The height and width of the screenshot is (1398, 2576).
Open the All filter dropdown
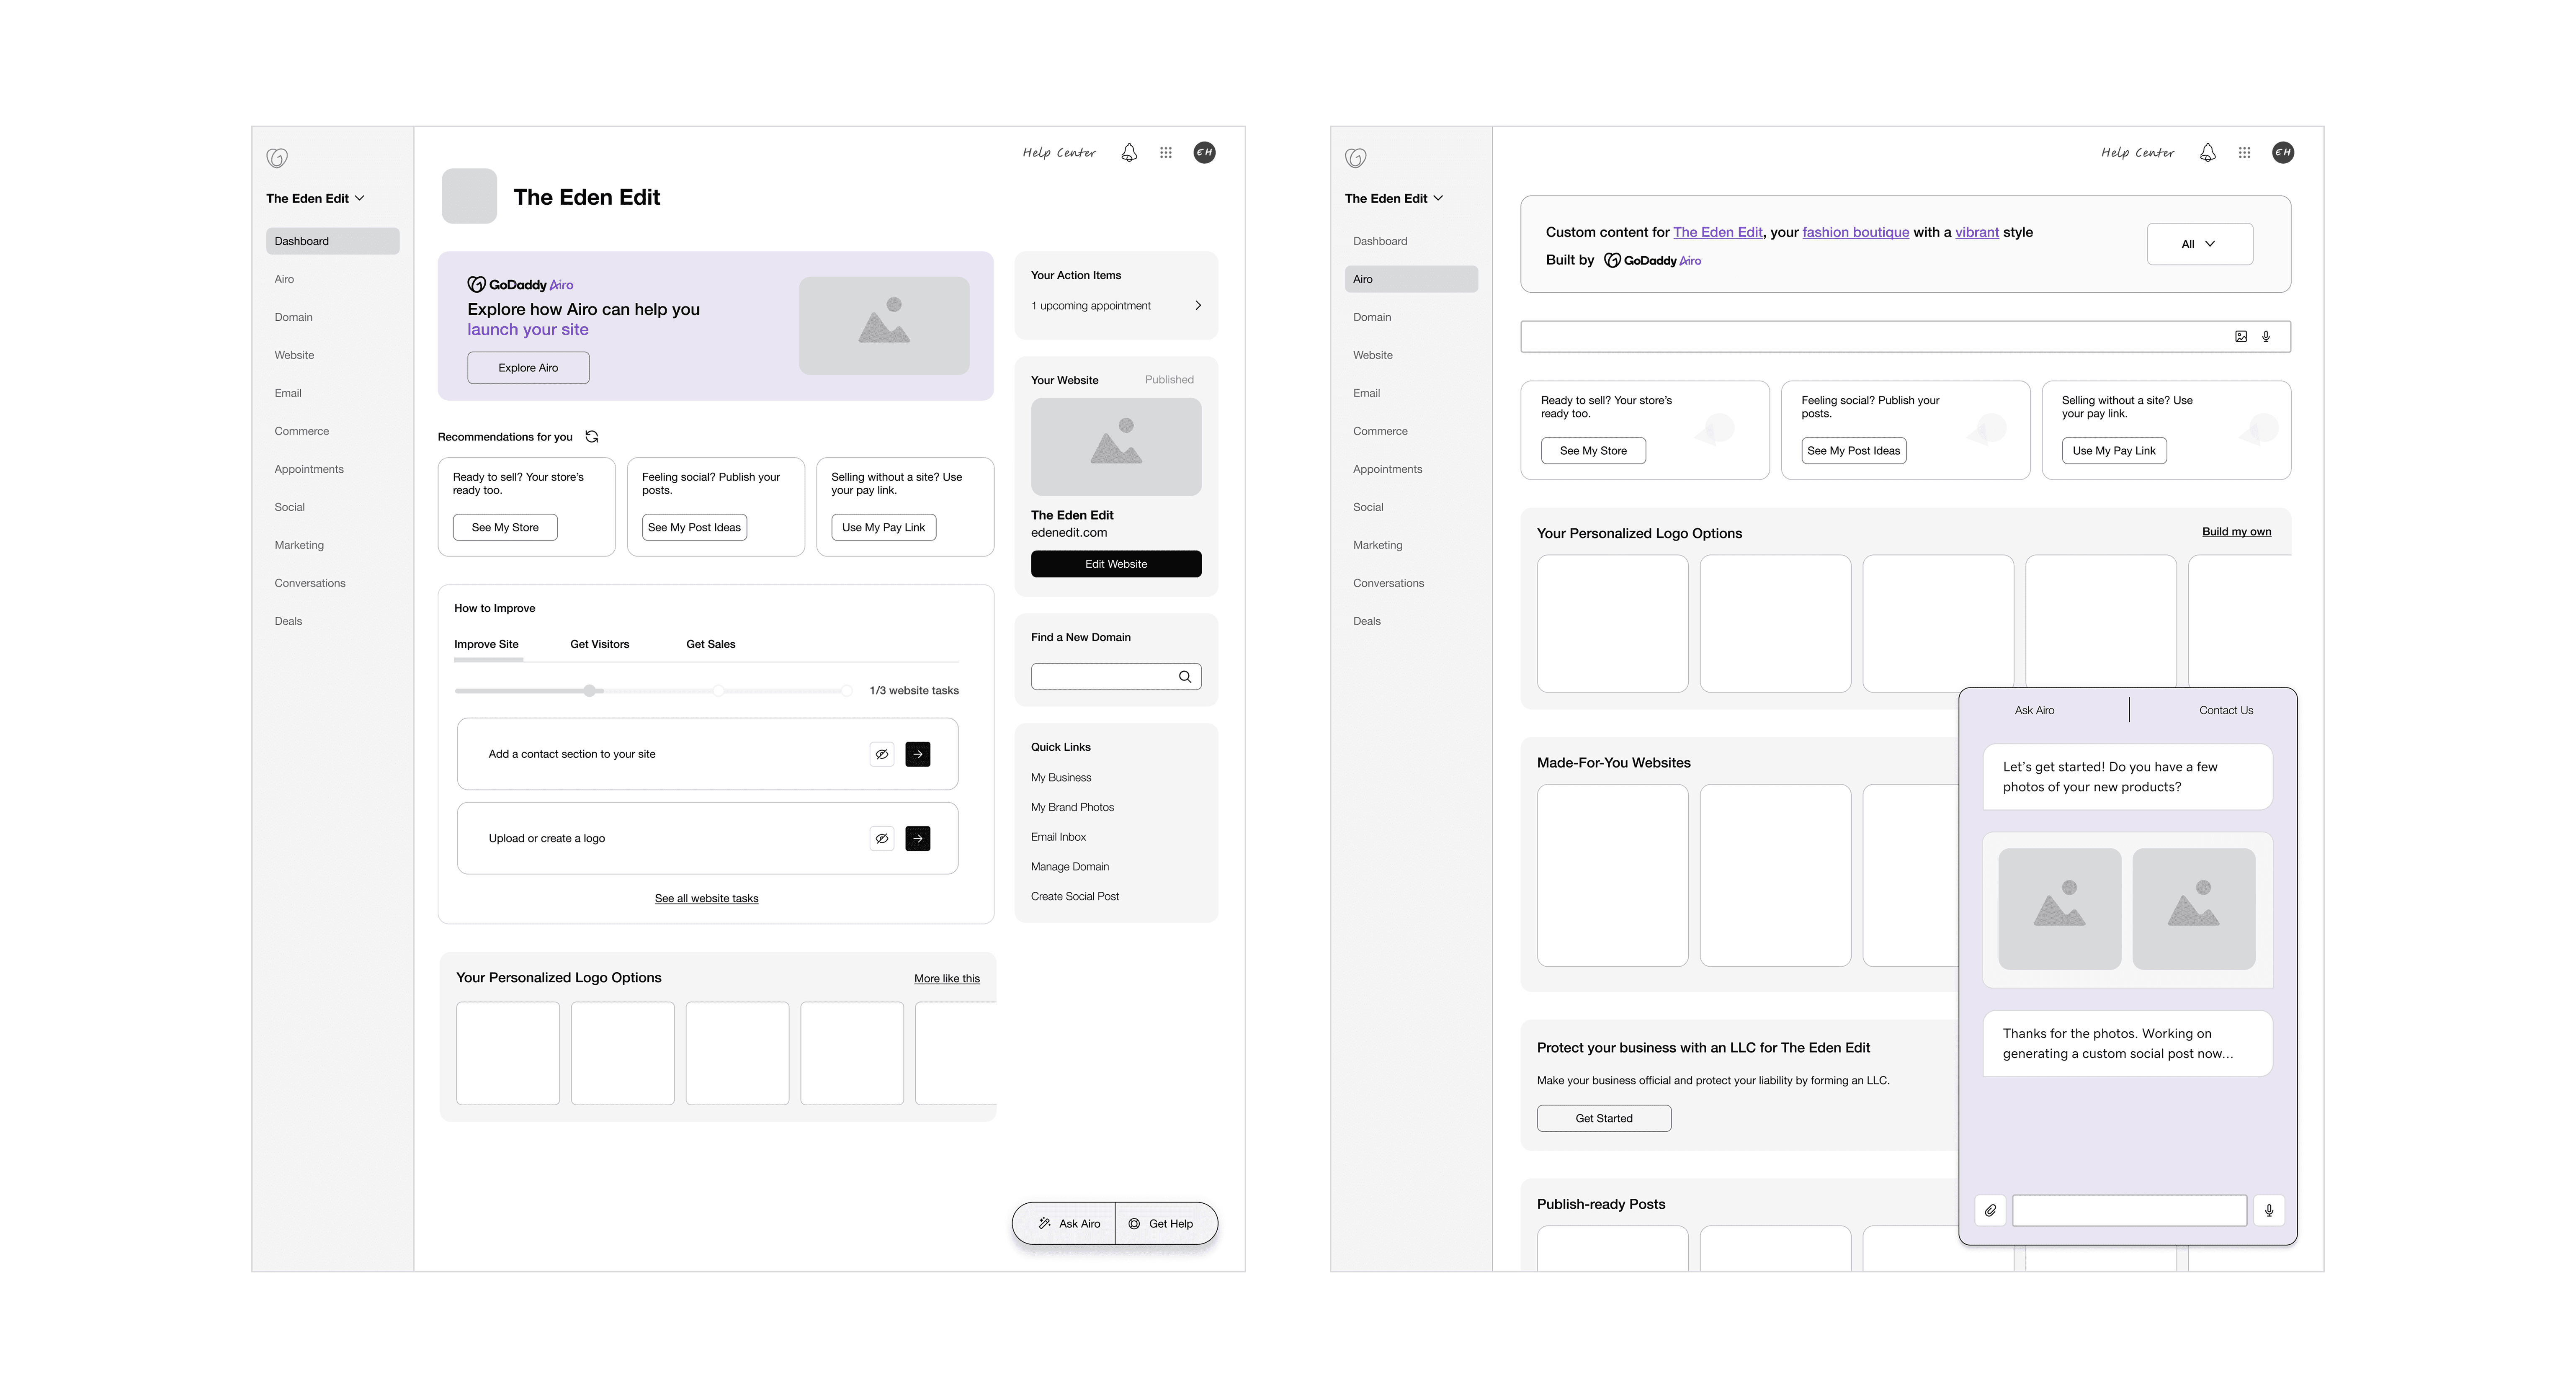(2199, 244)
